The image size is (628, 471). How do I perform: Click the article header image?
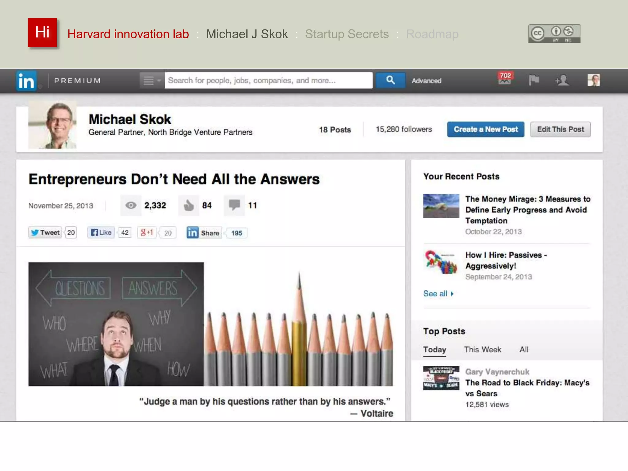point(211,324)
